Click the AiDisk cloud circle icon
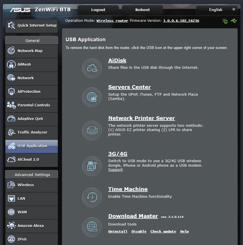This screenshot has width=243, height=245. 92,68
